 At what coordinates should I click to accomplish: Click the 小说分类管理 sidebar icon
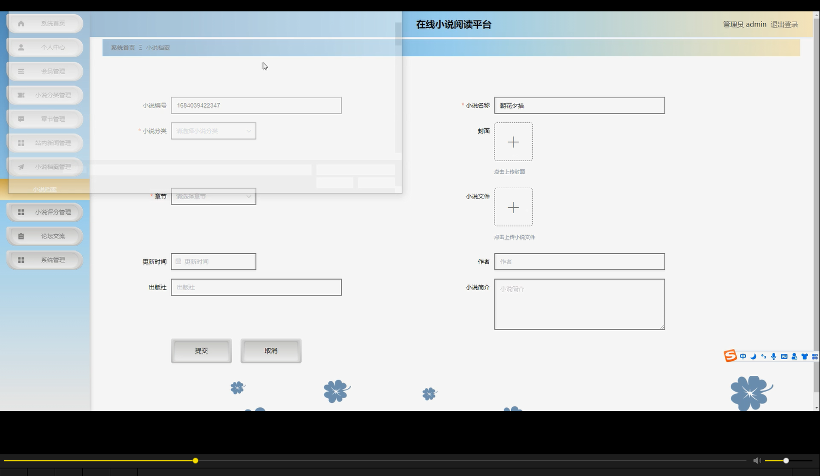coord(21,95)
